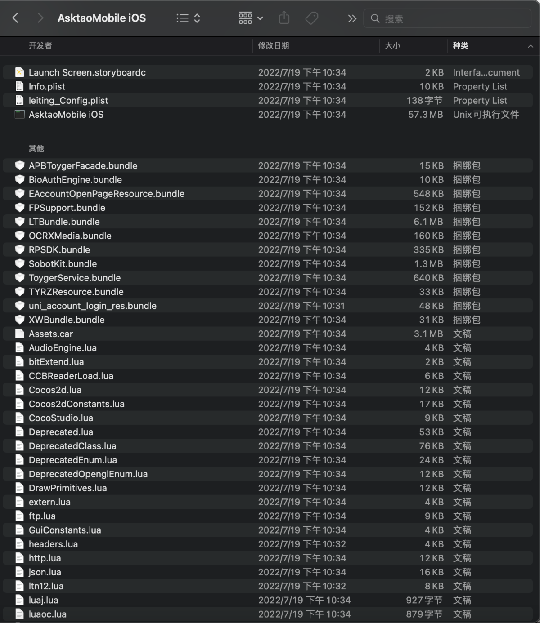Click the search magnifier icon
Screen dimensions: 540x623
[375, 18]
